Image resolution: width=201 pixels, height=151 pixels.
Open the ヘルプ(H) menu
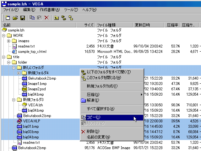tap(90, 10)
